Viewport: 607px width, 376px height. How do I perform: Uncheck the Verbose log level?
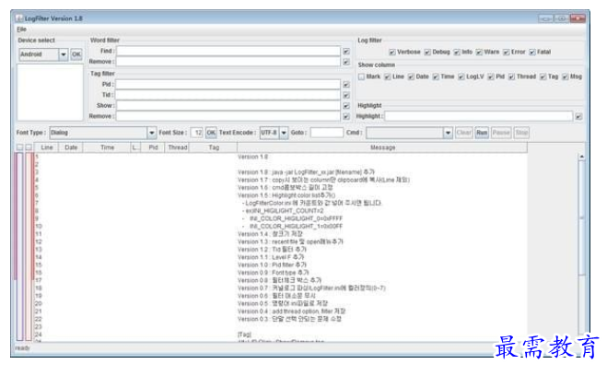(x=392, y=52)
